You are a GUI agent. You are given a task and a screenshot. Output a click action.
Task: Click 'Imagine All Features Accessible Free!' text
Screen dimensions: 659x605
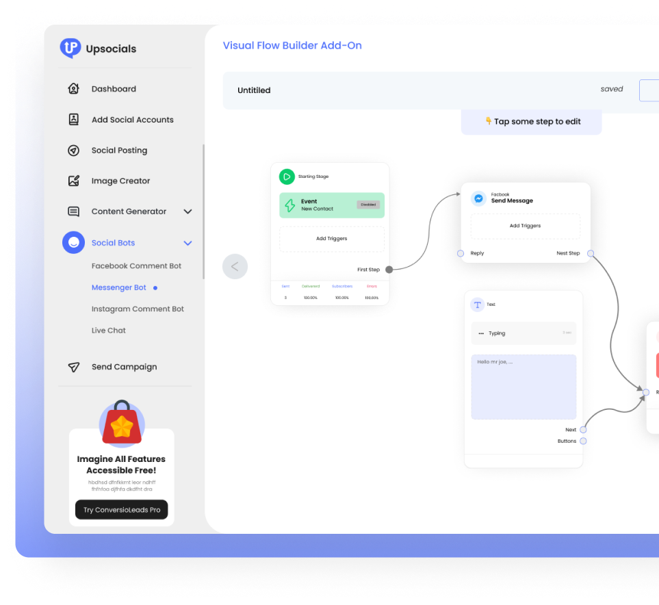(121, 465)
